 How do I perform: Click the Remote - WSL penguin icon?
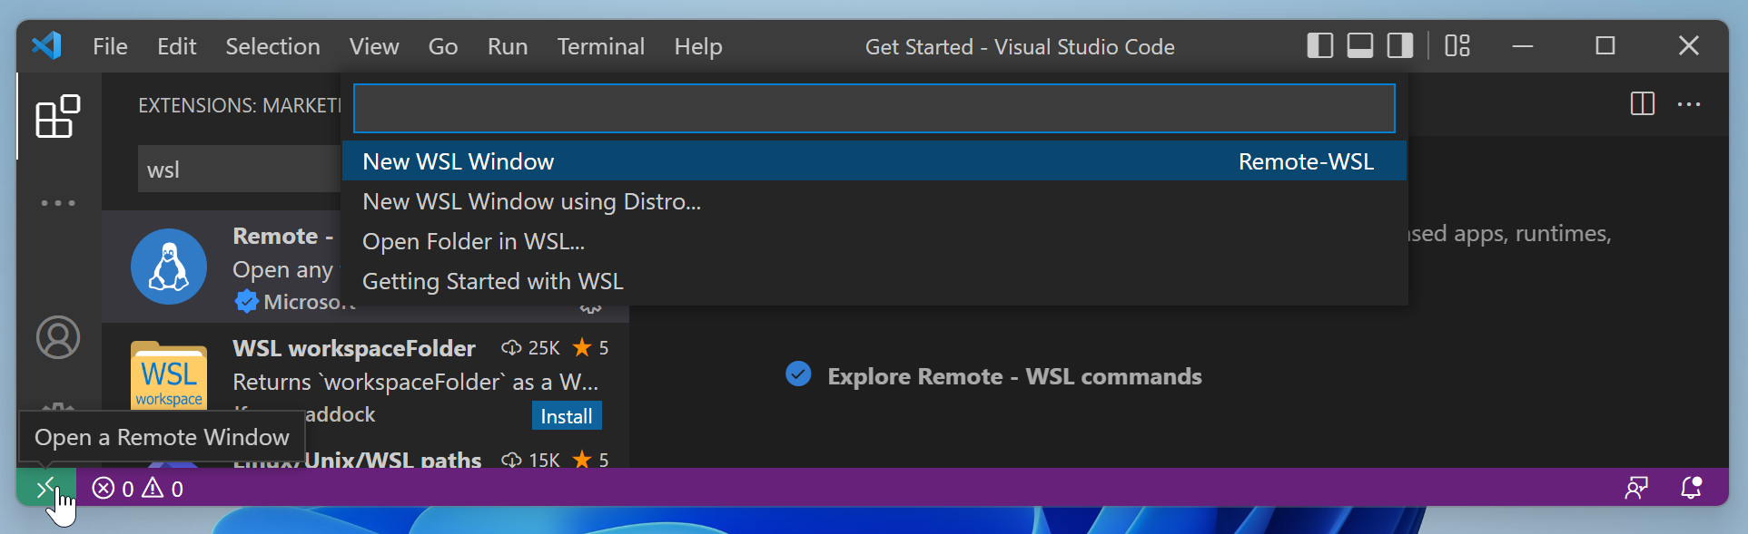[169, 267]
